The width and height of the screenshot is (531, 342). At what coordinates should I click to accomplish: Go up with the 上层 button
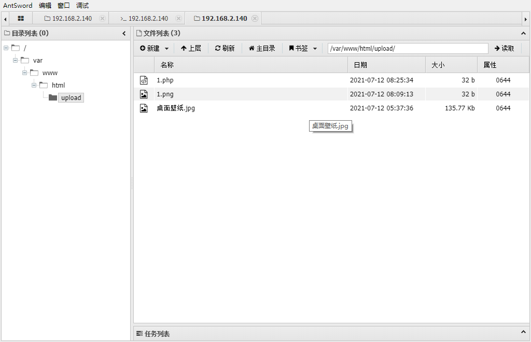click(191, 48)
